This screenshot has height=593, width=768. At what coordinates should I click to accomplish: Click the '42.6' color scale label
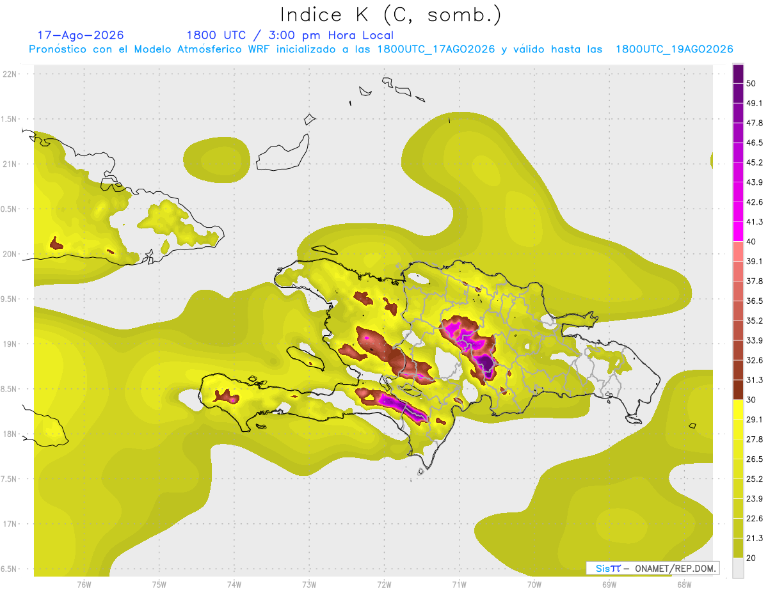tap(755, 202)
